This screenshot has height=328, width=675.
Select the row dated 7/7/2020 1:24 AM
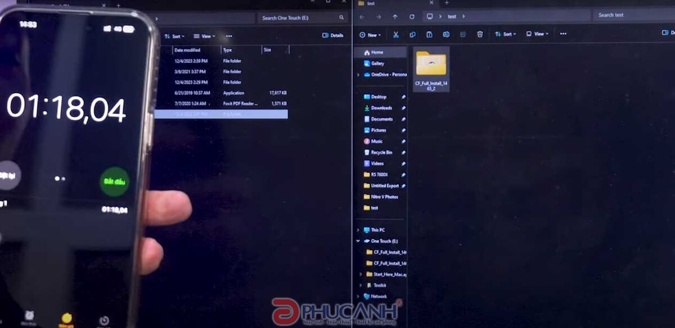(x=221, y=103)
